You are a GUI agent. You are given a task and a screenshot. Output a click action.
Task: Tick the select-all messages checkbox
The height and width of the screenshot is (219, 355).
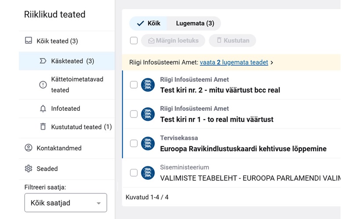coord(134,40)
